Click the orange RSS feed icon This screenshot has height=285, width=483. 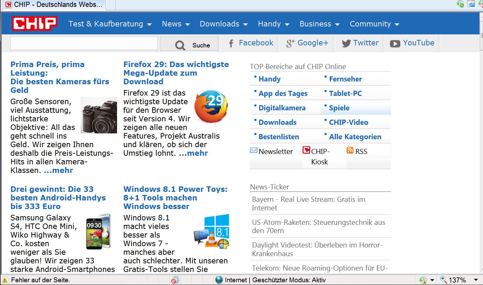(350, 150)
